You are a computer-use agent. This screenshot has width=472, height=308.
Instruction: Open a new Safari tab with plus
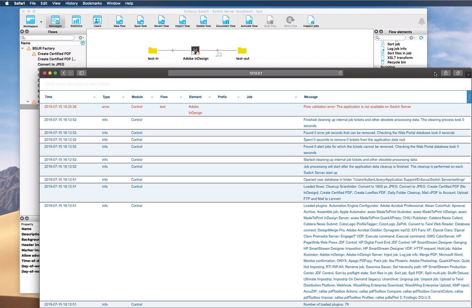point(468,75)
